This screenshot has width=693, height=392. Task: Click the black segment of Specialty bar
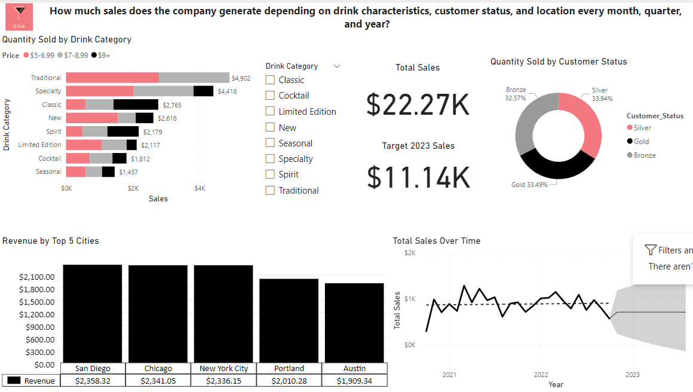click(x=203, y=91)
